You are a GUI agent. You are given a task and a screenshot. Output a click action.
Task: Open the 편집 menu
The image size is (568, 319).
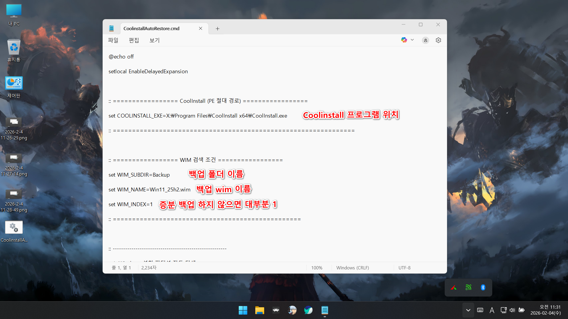pyautogui.click(x=134, y=40)
